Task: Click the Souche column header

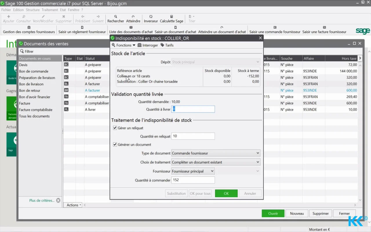Action: (291, 58)
